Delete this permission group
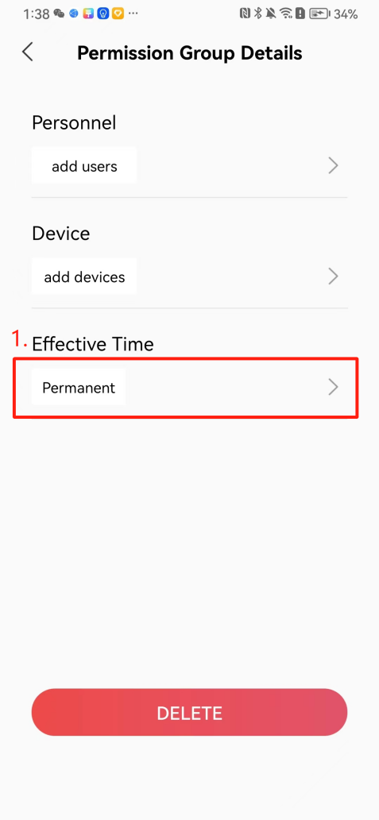 click(189, 712)
